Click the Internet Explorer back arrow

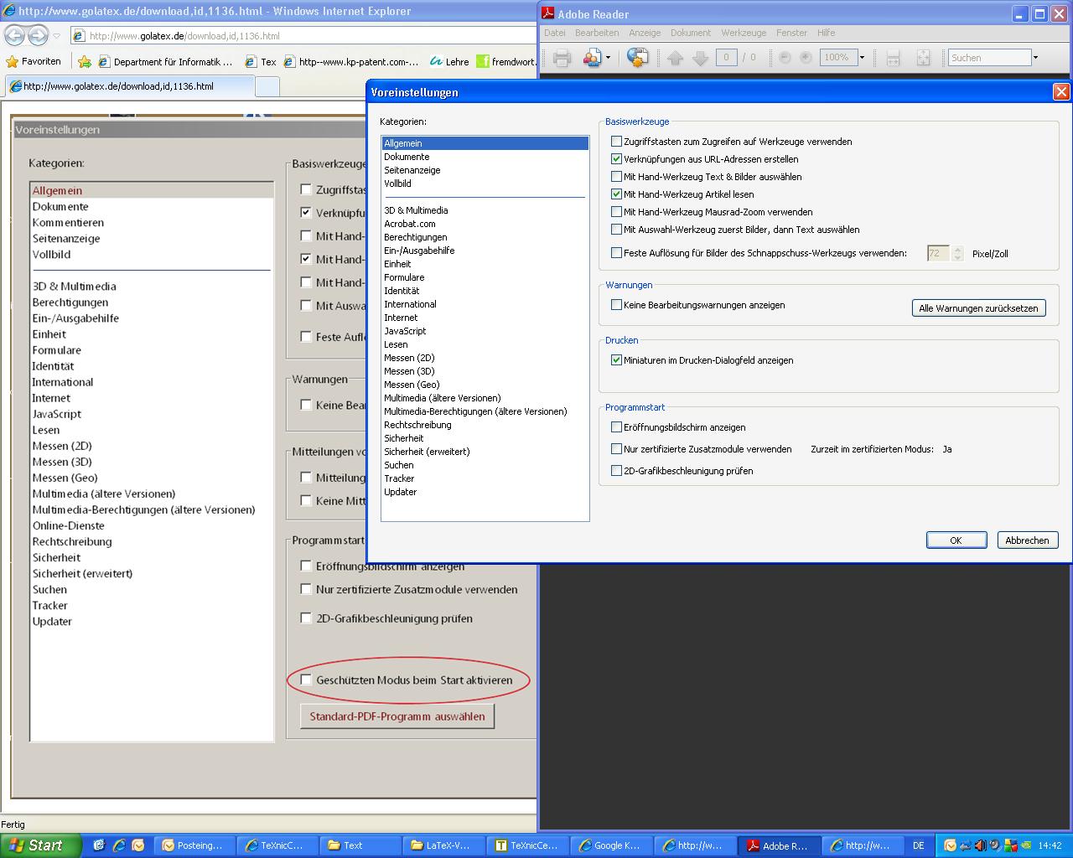pos(14,35)
